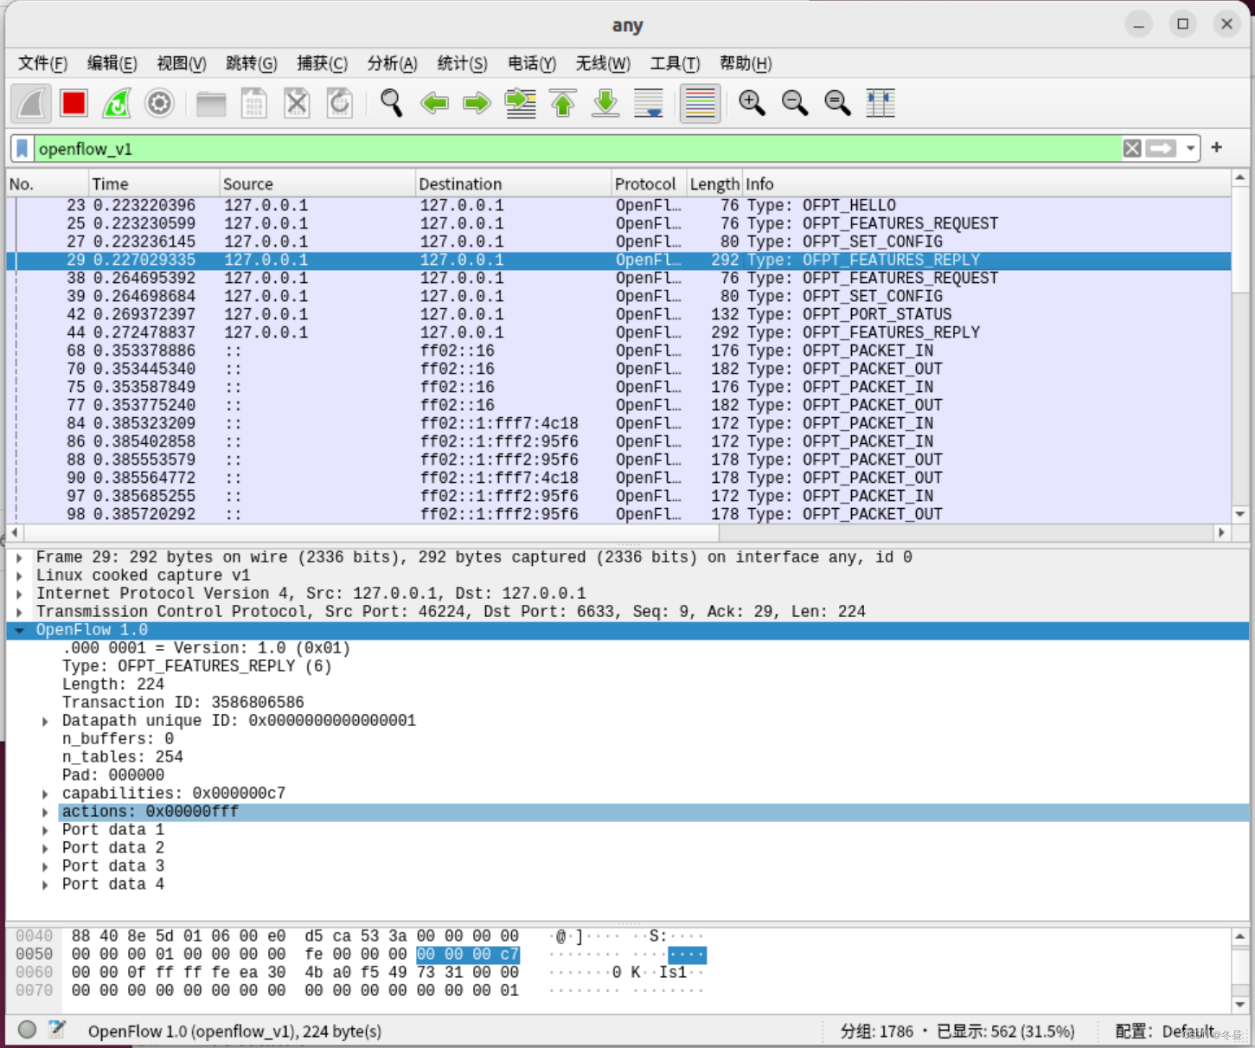This screenshot has width=1255, height=1048.
Task: Stop the running capture with red square
Action: click(x=74, y=104)
